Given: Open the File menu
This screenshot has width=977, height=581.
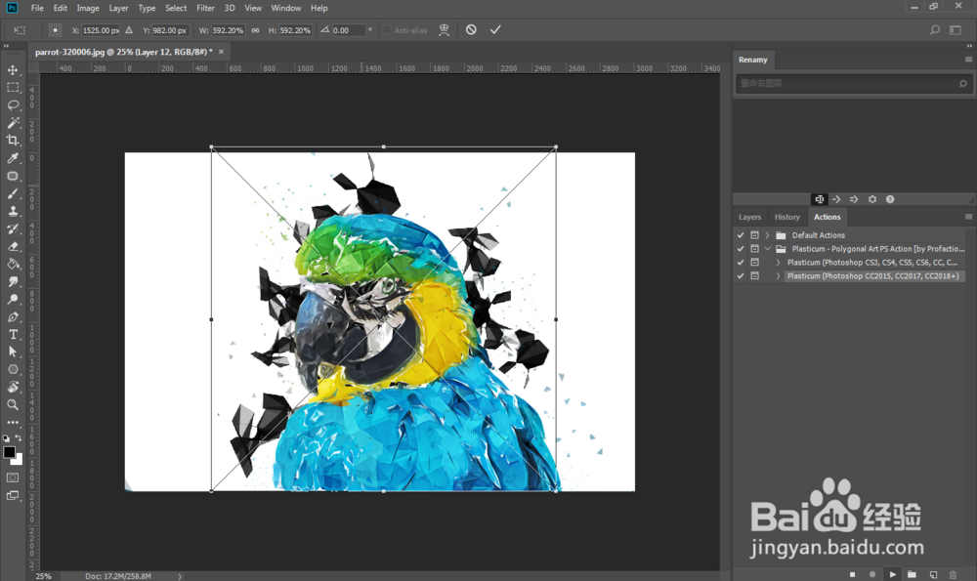Looking at the screenshot, I should pyautogui.click(x=37, y=8).
